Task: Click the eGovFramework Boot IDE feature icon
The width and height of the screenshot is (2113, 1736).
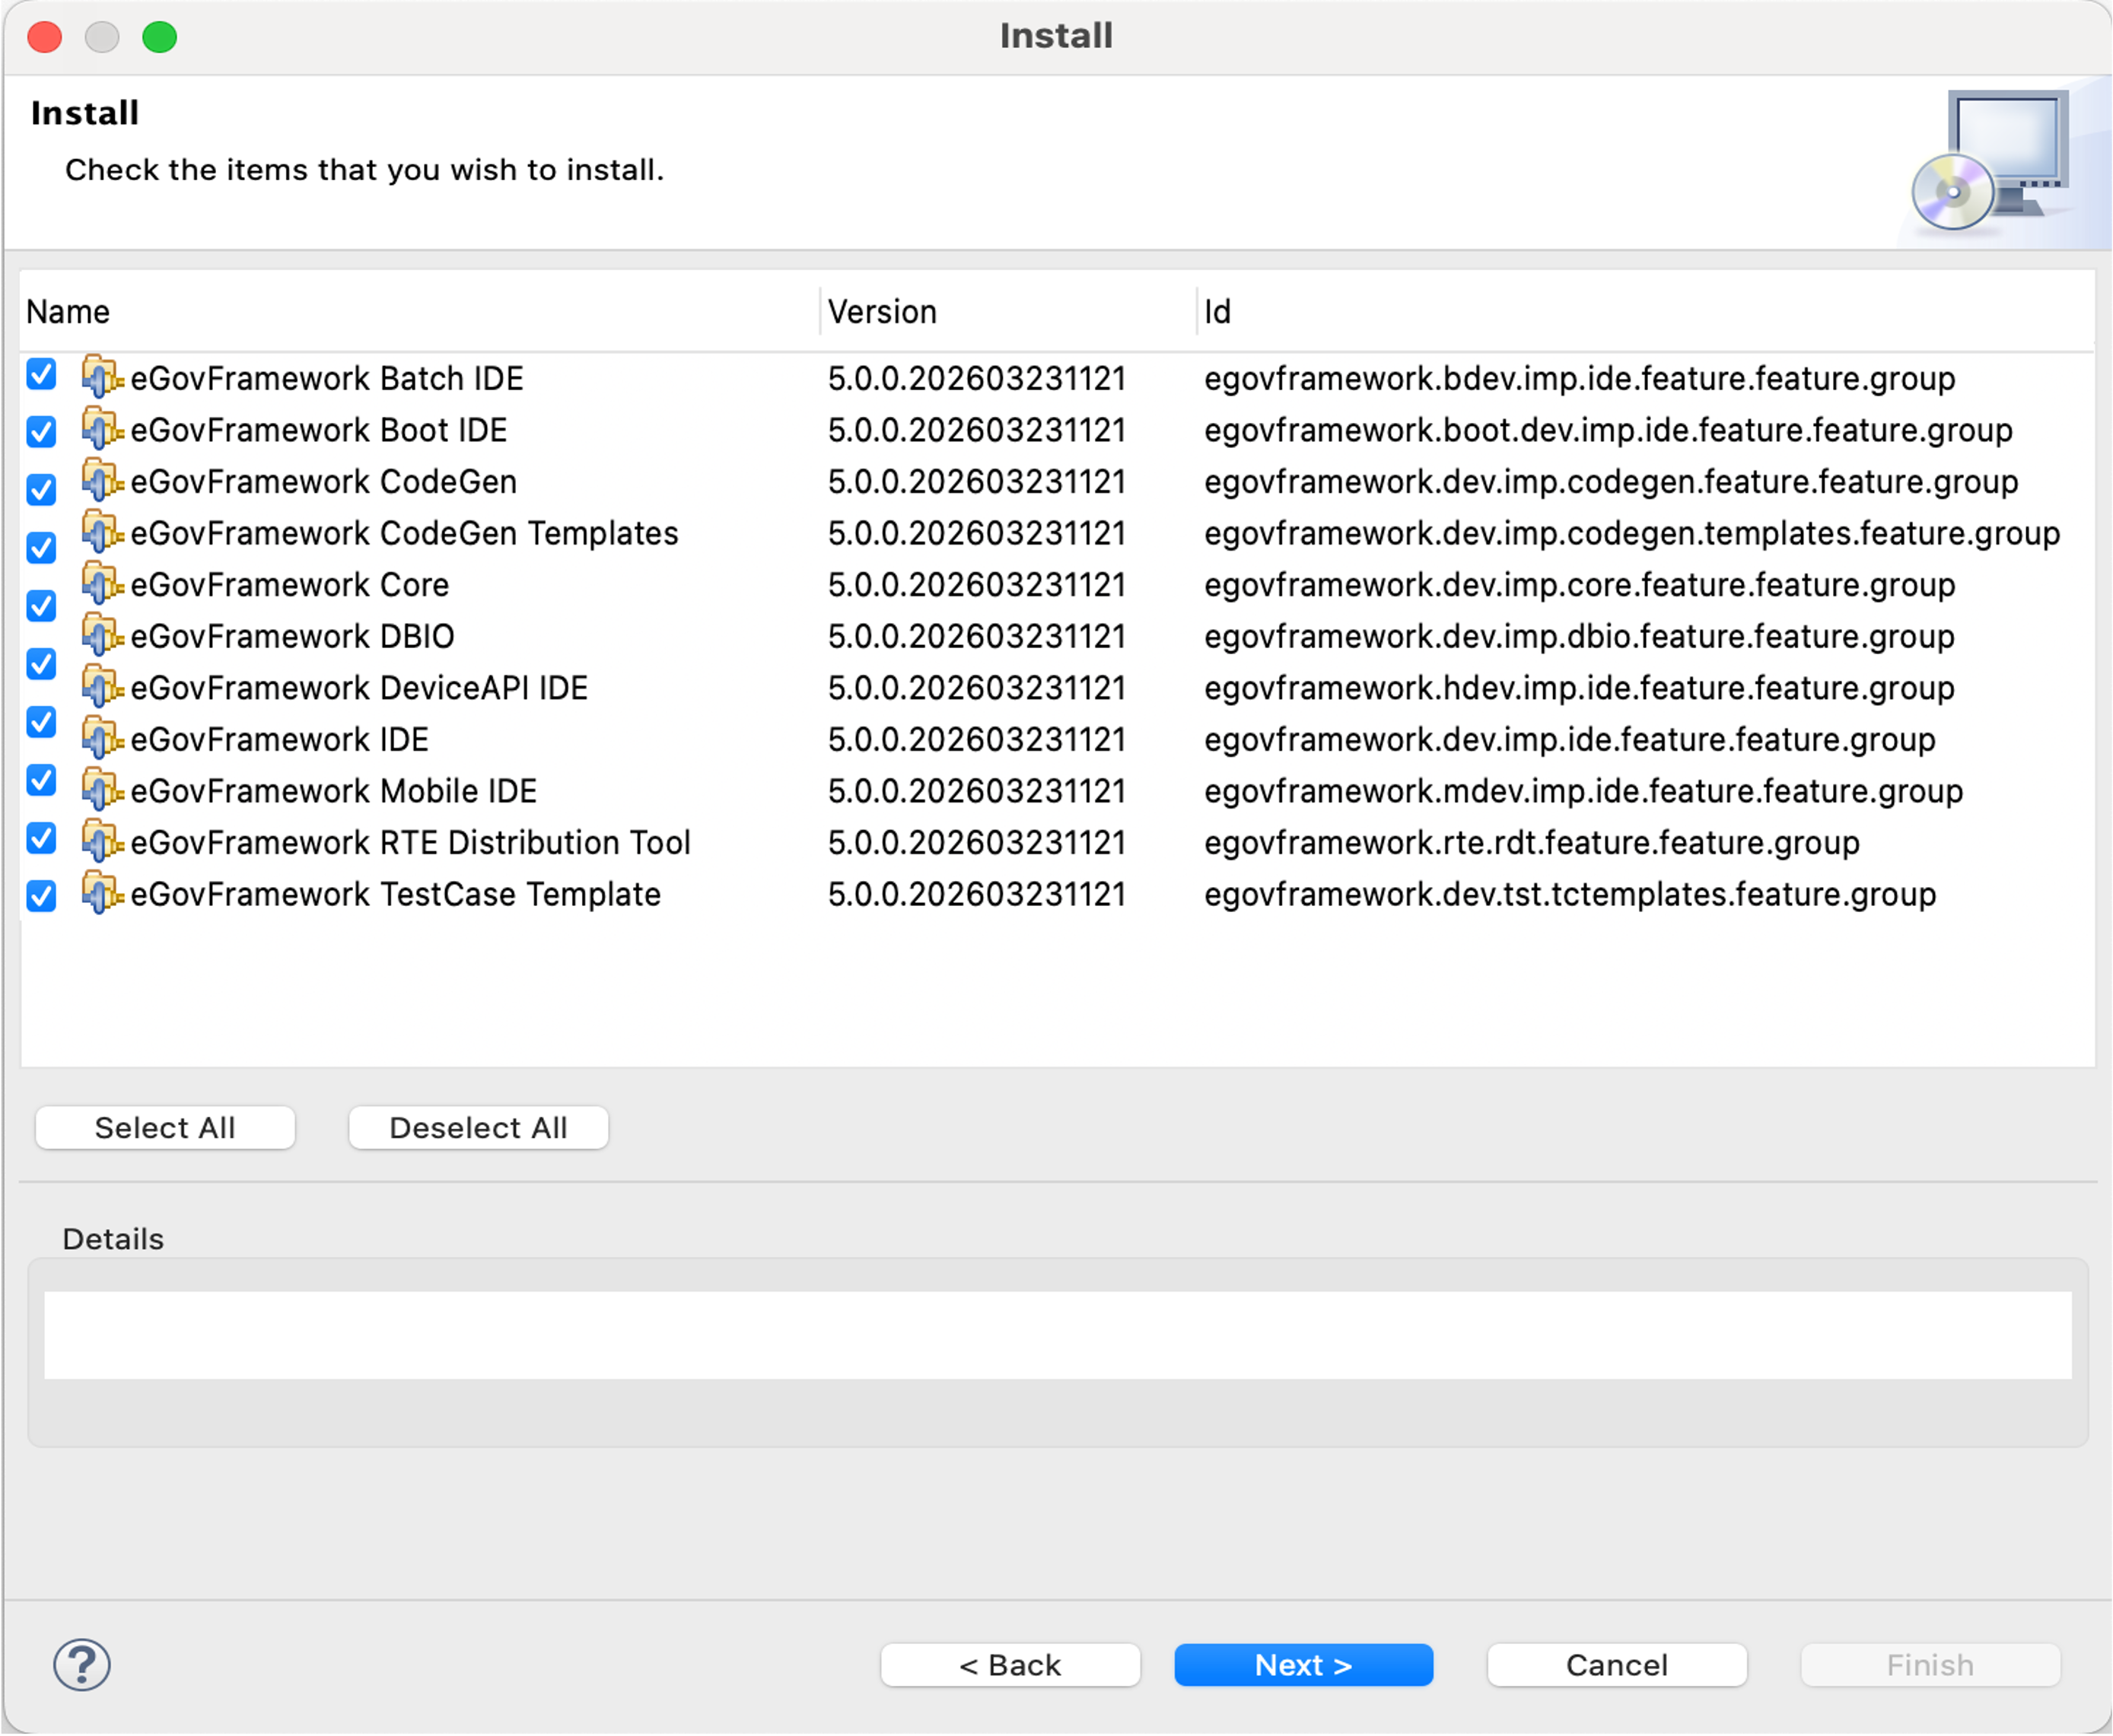Action: point(101,430)
